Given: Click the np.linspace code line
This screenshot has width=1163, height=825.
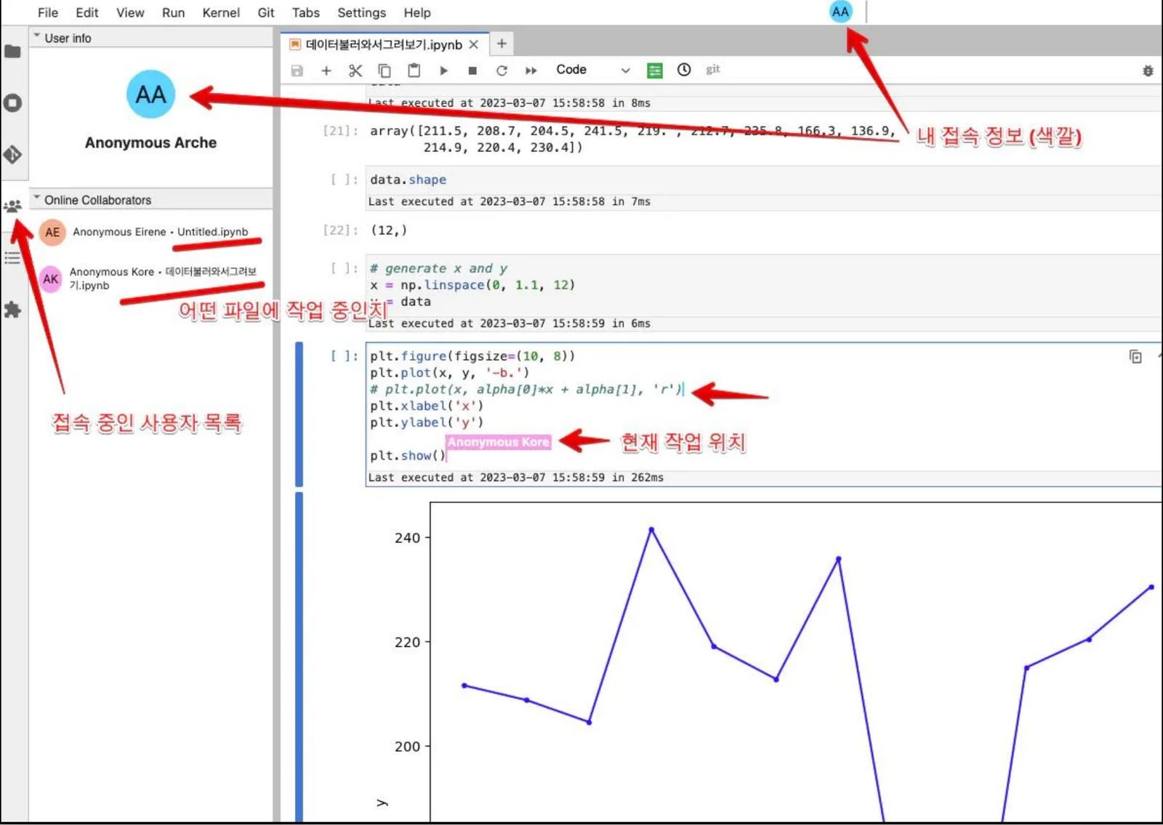Looking at the screenshot, I should point(472,285).
